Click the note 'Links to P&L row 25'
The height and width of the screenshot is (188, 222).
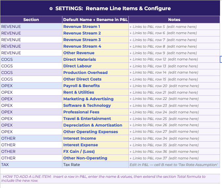(x=174, y=119)
